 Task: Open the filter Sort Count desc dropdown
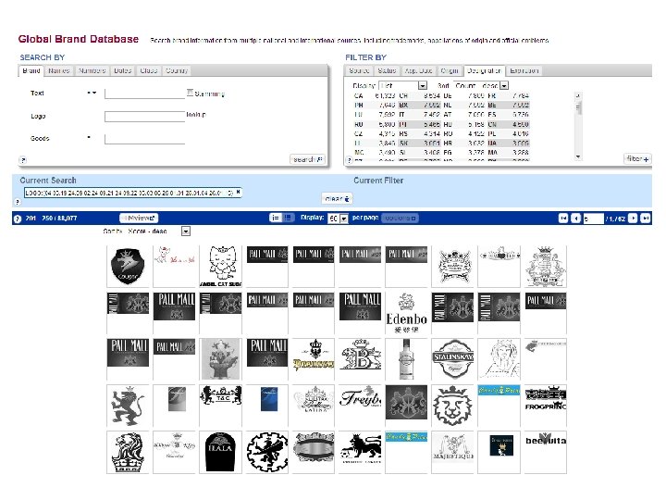[504, 86]
